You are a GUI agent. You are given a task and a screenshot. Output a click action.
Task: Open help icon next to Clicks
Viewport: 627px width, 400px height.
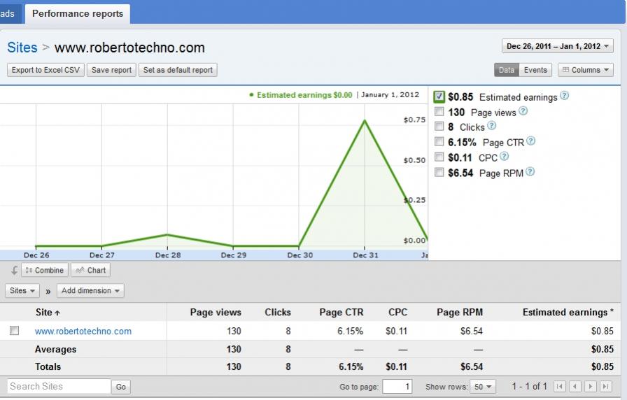coord(491,126)
